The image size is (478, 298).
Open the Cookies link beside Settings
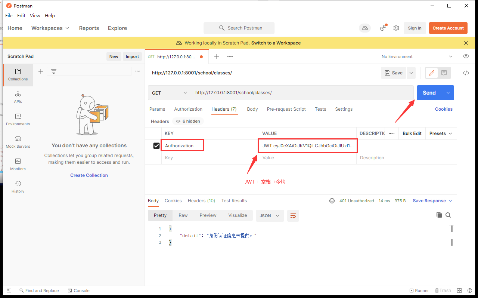444,109
